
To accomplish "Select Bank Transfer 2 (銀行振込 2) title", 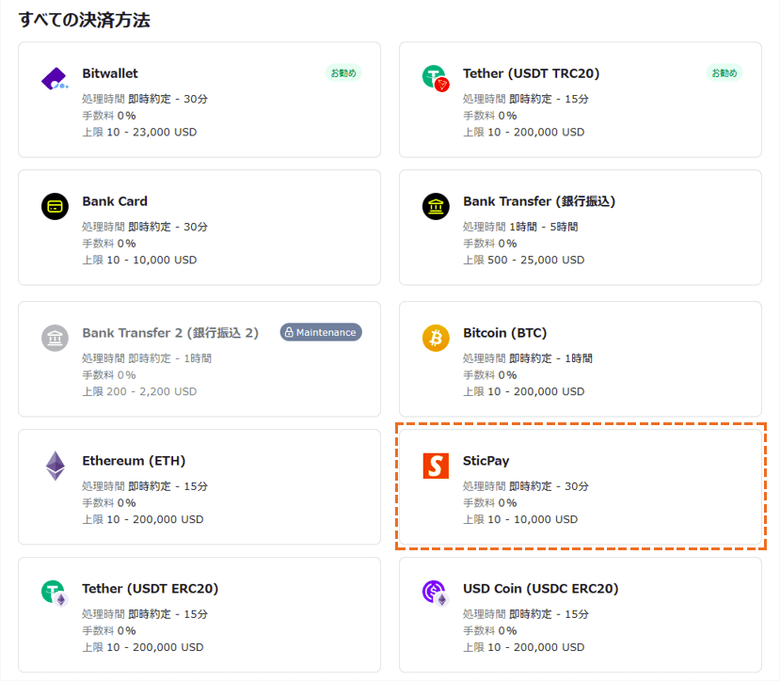I will coord(170,333).
